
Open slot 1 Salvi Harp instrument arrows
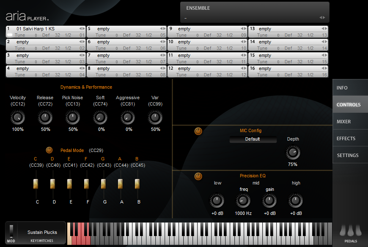pos(82,28)
